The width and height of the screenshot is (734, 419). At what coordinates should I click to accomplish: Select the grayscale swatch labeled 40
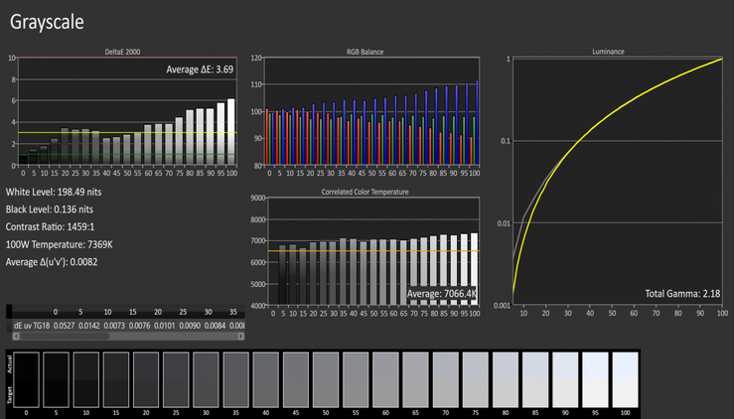tap(266, 379)
